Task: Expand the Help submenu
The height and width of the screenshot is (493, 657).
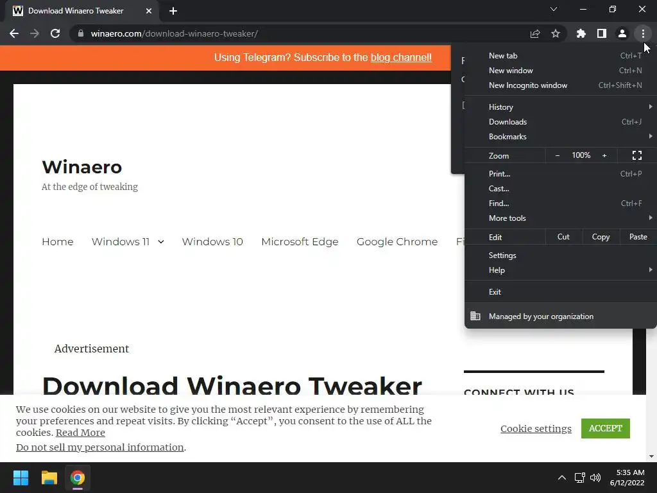Action: point(561,270)
